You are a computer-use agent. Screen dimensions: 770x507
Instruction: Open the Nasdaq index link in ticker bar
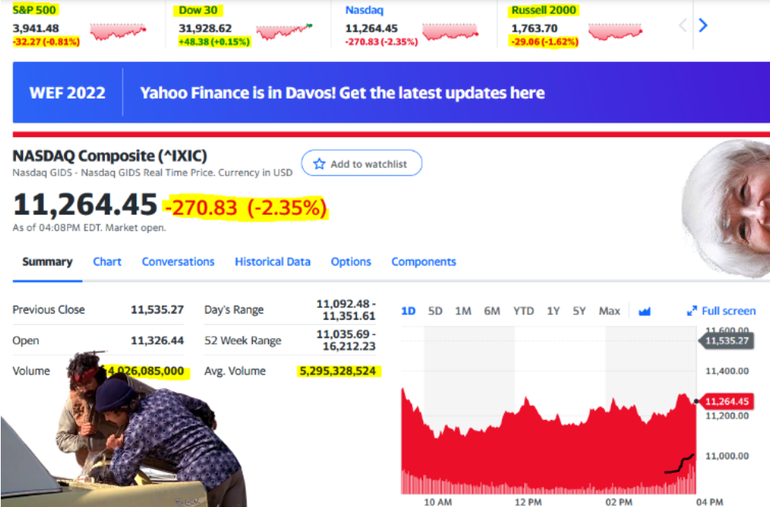click(x=364, y=10)
